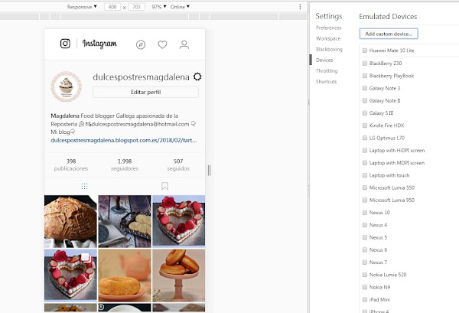Screen dimensions: 459x313
Task: Open the Explore compass icon
Action: [x=141, y=44]
